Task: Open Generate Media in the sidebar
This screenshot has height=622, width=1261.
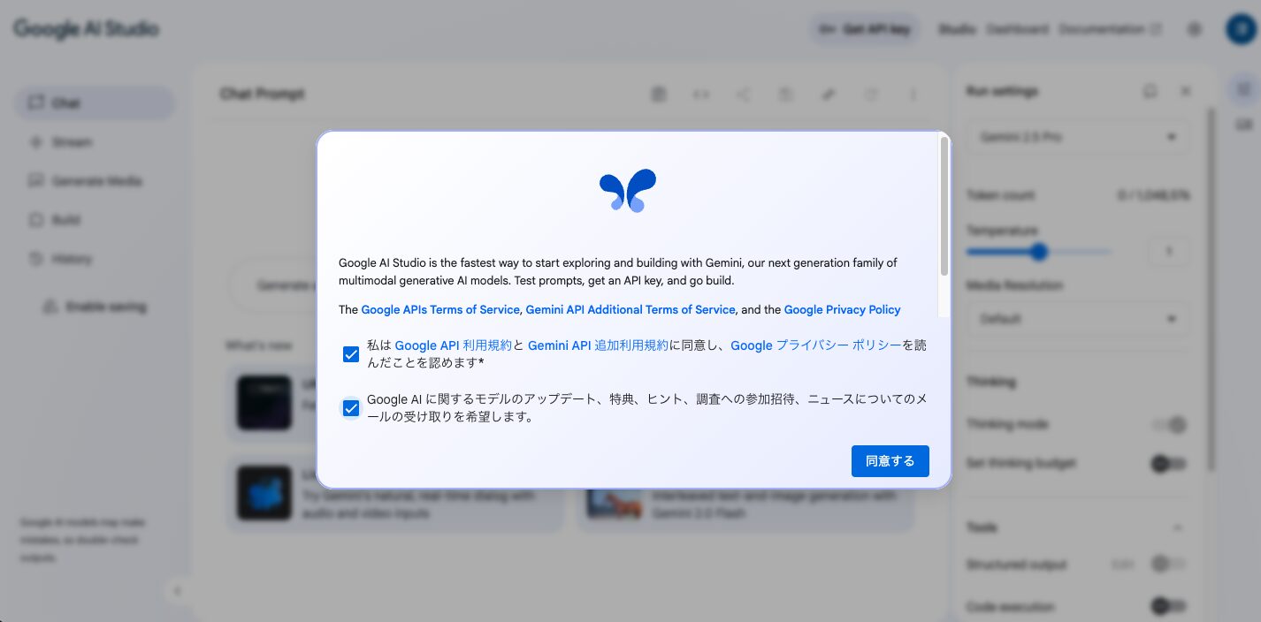Action: (x=95, y=181)
